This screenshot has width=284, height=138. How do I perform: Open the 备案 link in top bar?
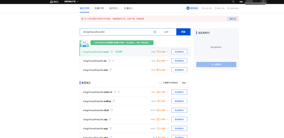pos(241,2)
